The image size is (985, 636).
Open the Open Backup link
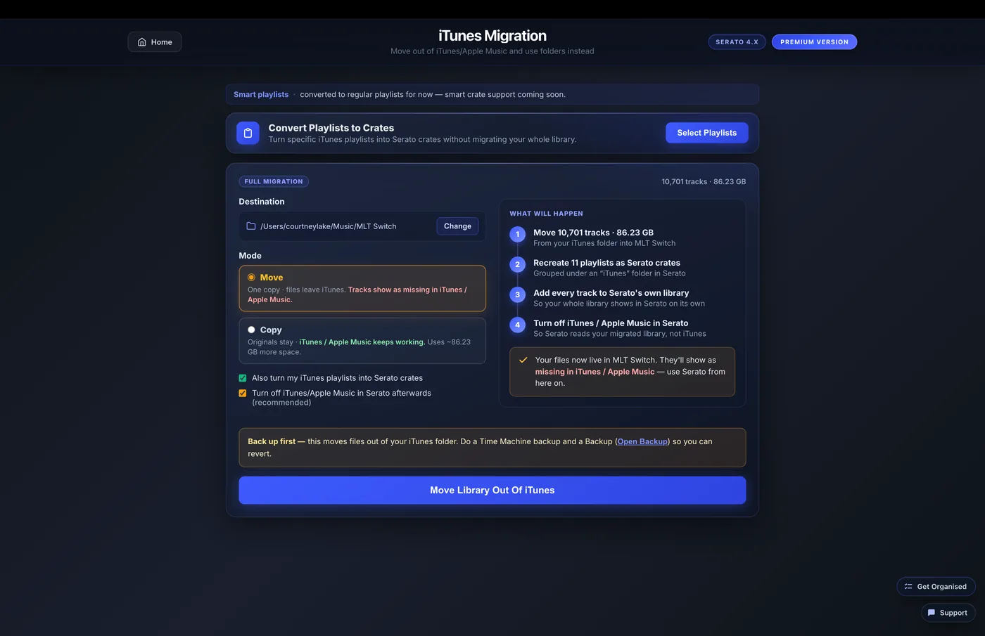(642, 441)
